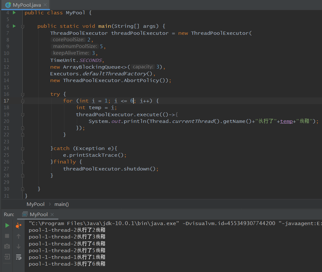This screenshot has width=322, height=272.
Task: Collapse the for loop fold marker at line 17
Action: click(23, 101)
